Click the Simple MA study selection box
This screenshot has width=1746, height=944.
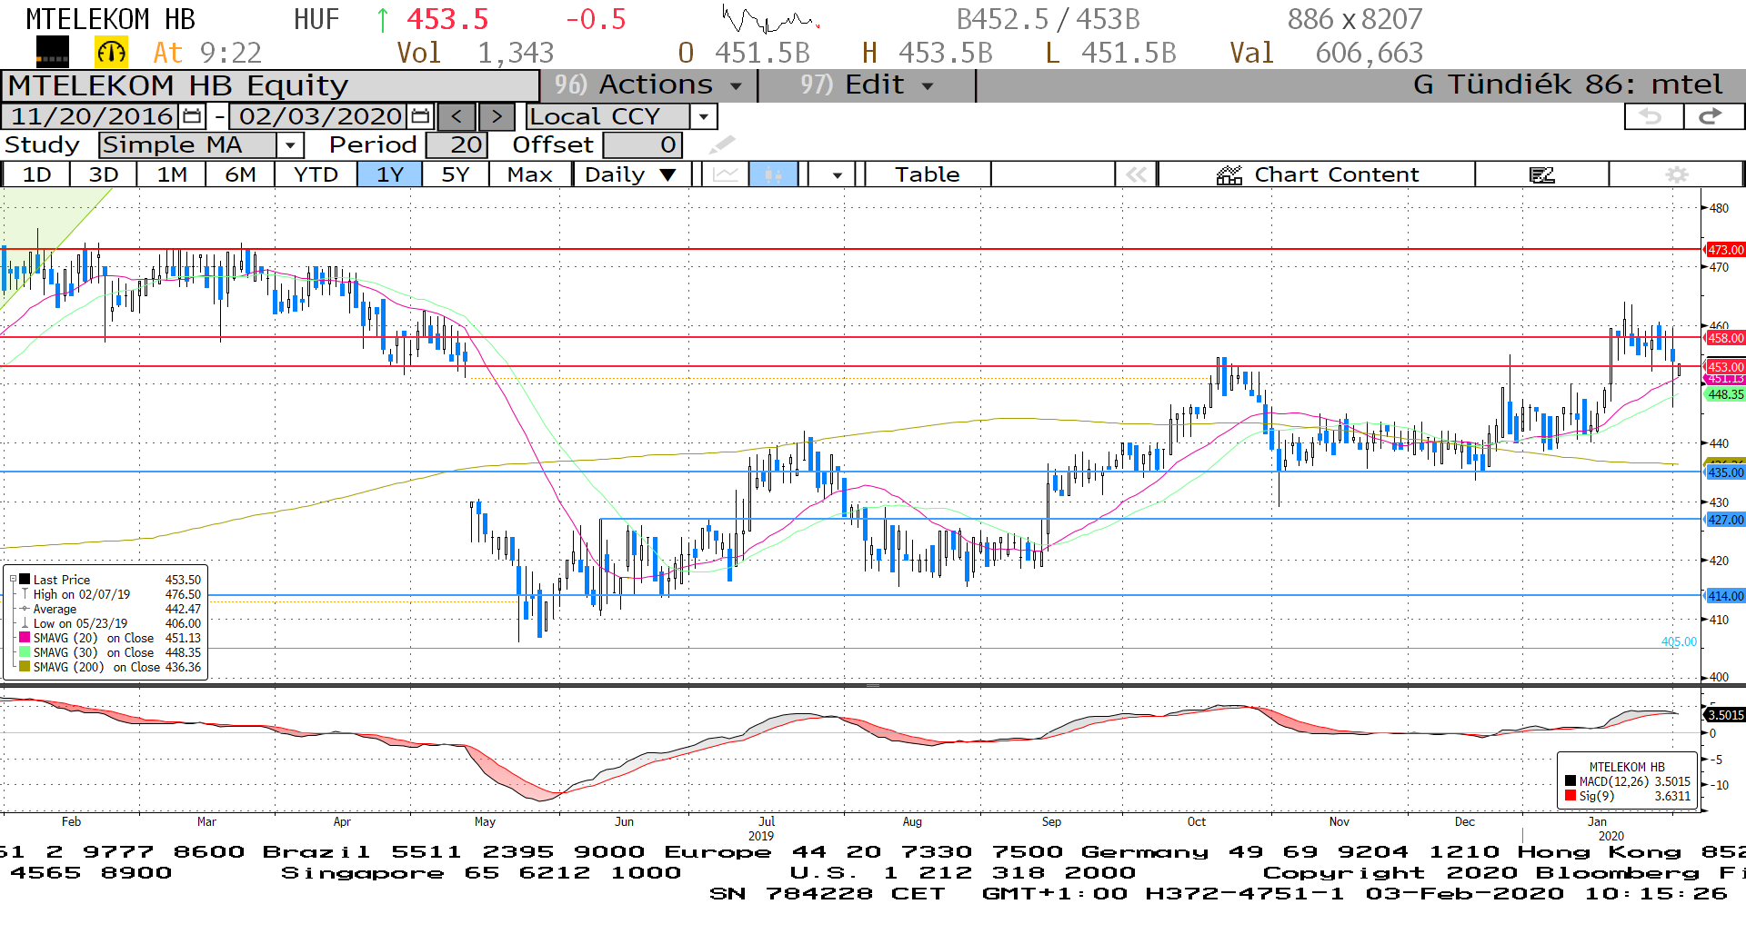click(x=188, y=144)
